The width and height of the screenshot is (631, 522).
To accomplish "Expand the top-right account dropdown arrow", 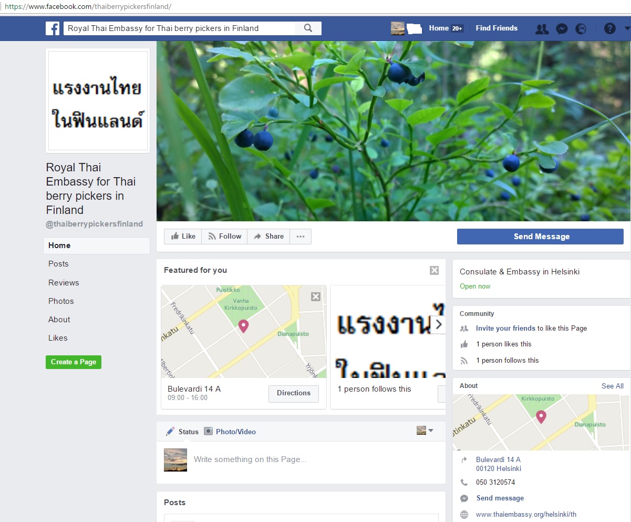I will point(627,29).
